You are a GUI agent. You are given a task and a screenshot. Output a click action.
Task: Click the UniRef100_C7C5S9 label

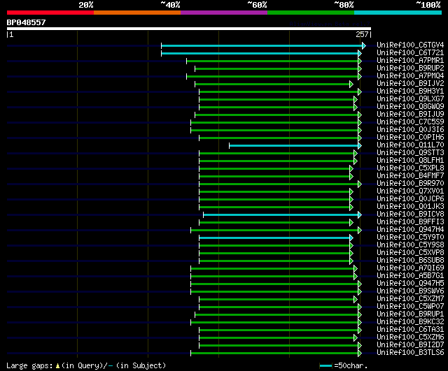pyautogui.click(x=410, y=122)
